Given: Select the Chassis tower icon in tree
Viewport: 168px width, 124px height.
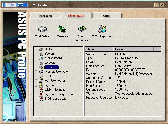Looking at the screenshot, I should pos(41,63).
